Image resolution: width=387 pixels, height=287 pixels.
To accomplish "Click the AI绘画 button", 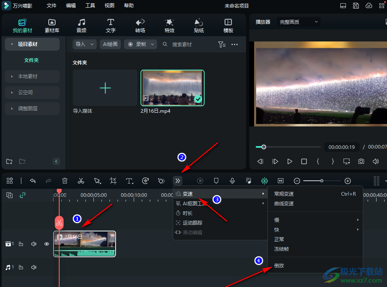I will [110, 44].
